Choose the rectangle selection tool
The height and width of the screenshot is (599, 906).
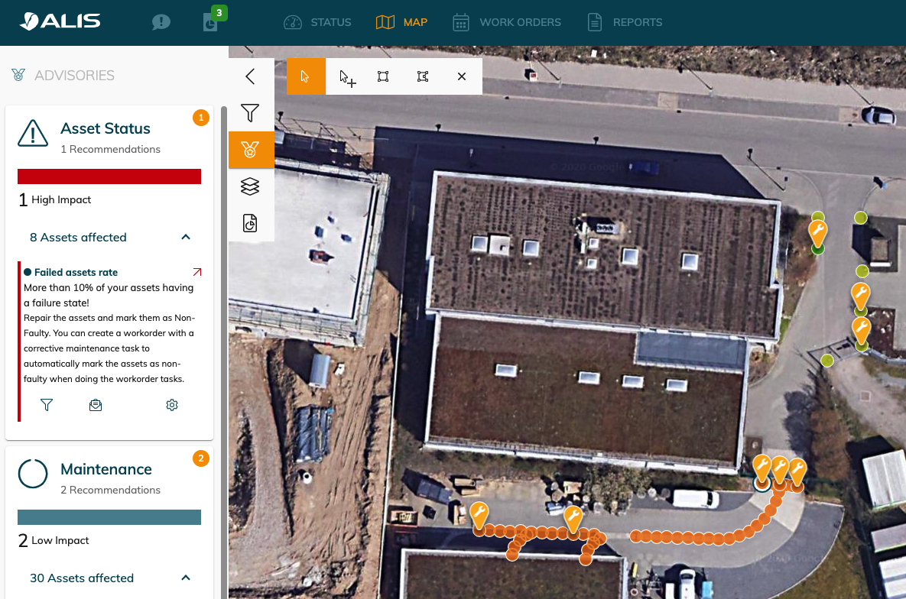[383, 76]
